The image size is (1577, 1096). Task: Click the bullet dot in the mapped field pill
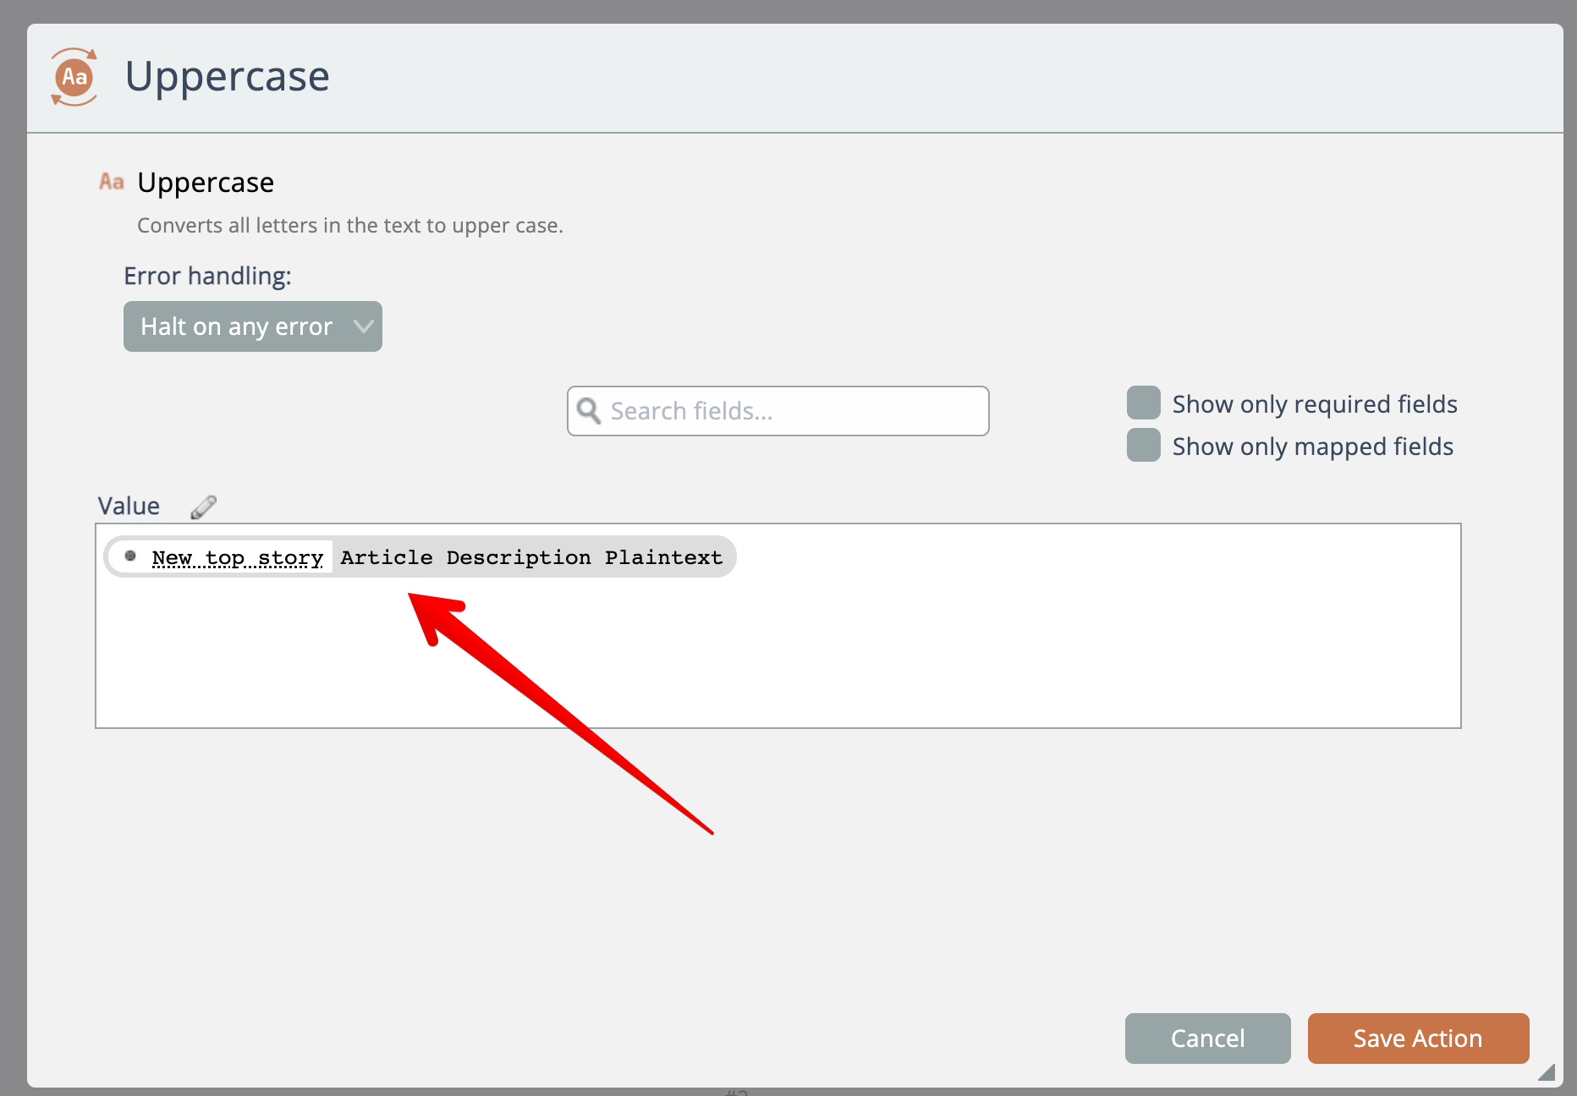coord(130,556)
